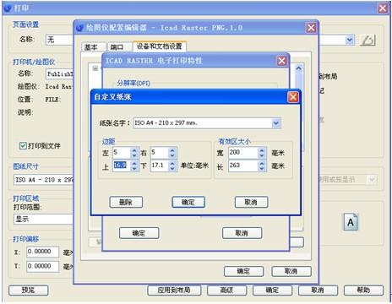Adjust the 下 margin spinner

(172, 166)
